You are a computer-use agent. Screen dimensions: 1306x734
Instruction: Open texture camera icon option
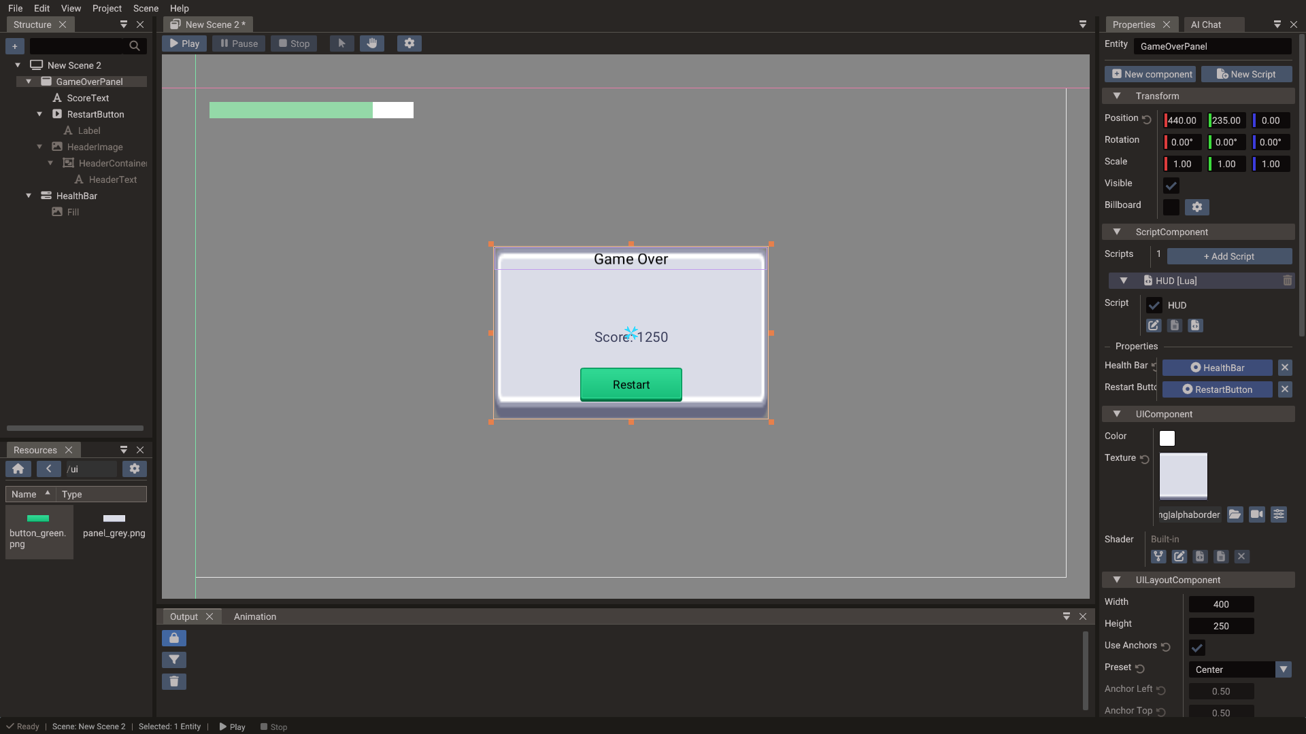(1257, 514)
